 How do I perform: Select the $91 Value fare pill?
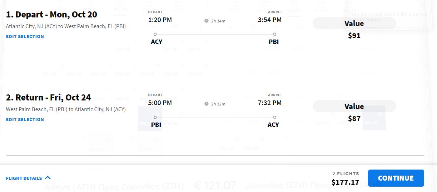[x=354, y=24]
